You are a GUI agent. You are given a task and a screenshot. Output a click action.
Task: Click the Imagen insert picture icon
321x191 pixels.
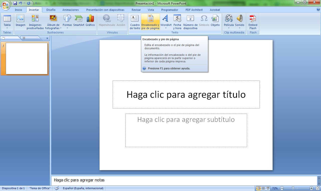pyautogui.click(x=20, y=19)
